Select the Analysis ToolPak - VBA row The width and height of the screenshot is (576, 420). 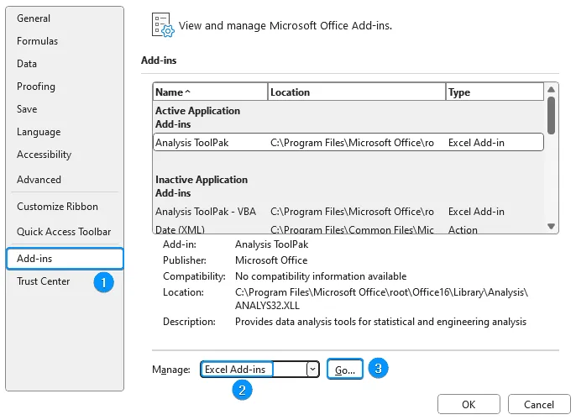click(x=348, y=212)
